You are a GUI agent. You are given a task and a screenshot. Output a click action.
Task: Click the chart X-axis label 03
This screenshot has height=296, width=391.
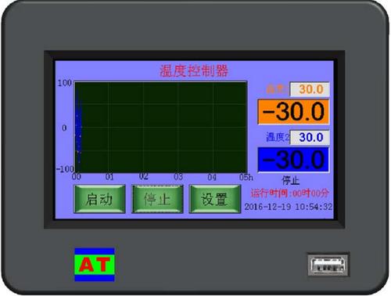[x=178, y=177]
